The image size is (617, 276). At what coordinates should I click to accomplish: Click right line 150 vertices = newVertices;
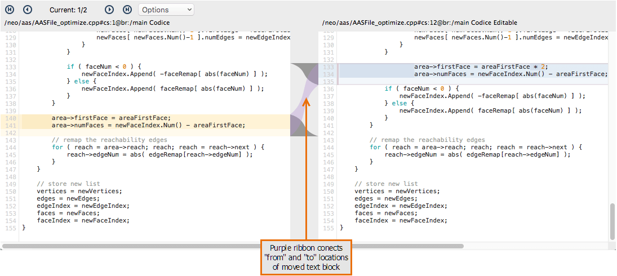coord(397,192)
